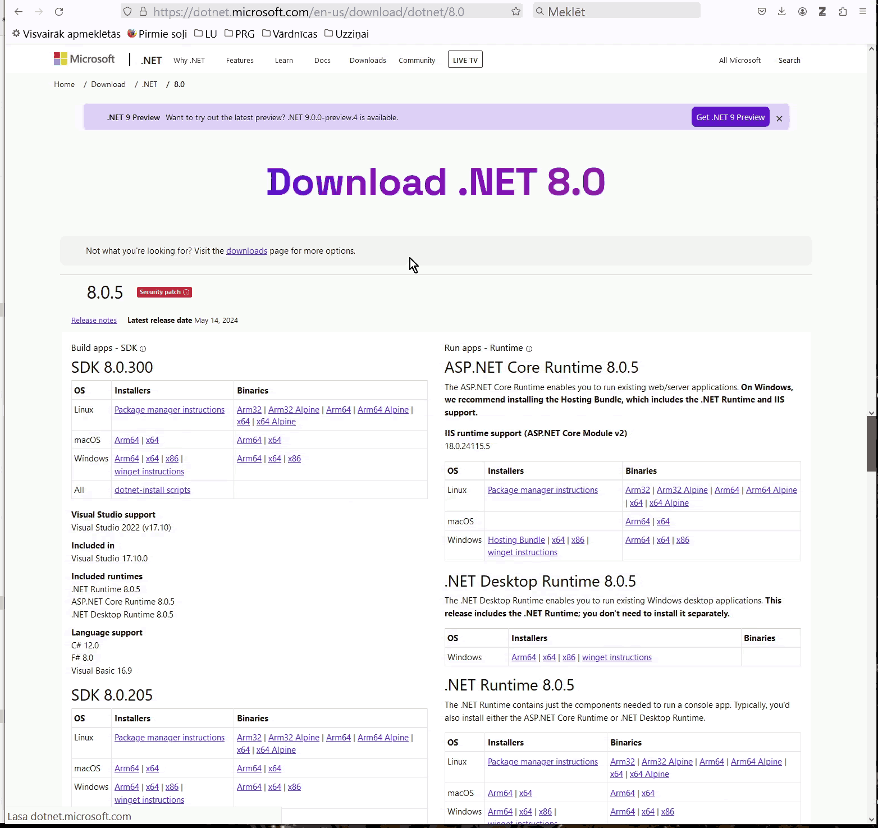Click the page vertical scrollbar thumb
The image size is (878, 828).
tap(871, 443)
